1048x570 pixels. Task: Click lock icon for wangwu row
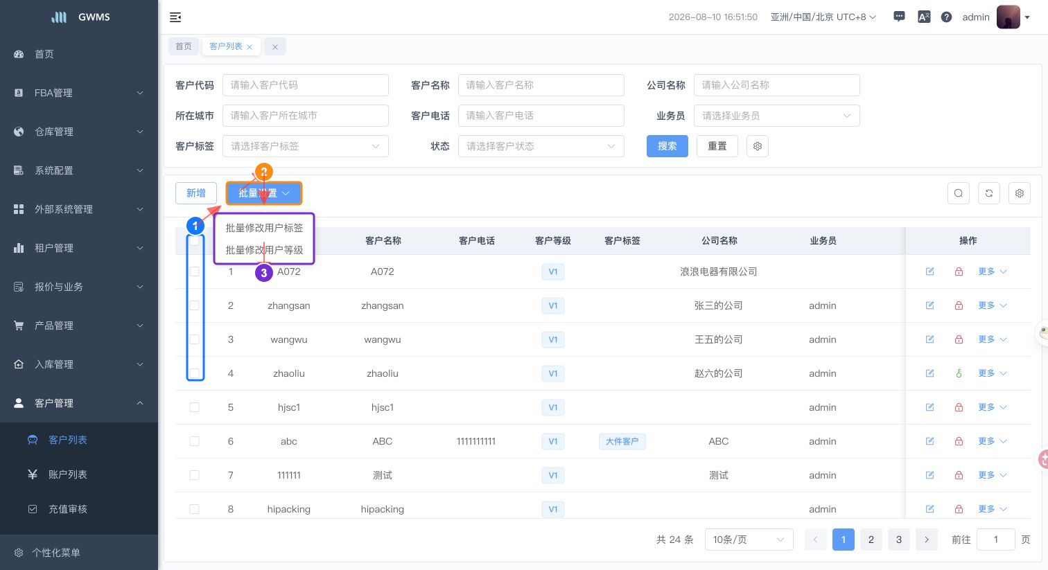[x=959, y=339]
